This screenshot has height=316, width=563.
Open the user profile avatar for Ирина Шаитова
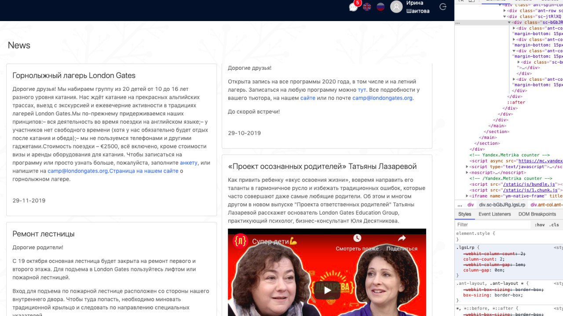[396, 7]
